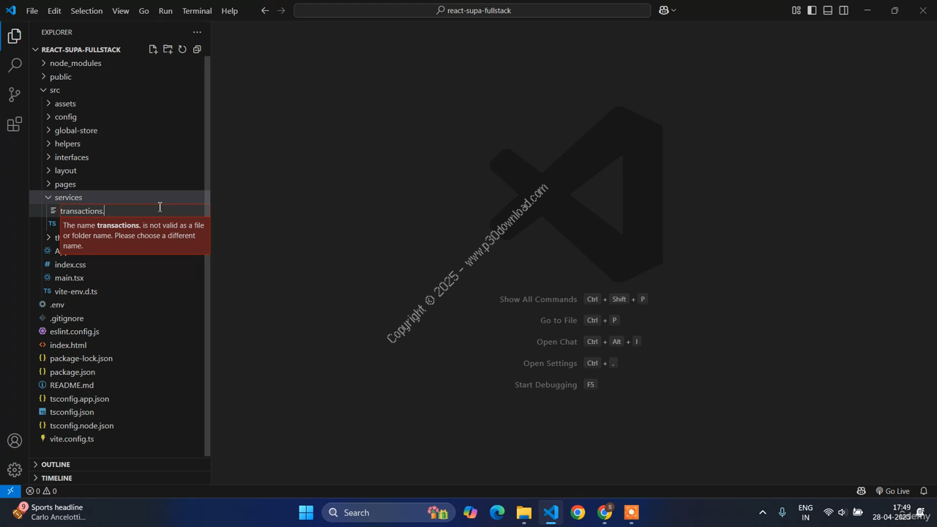Open Windows Start menu
Viewport: 937px width, 527px height.
(x=306, y=512)
